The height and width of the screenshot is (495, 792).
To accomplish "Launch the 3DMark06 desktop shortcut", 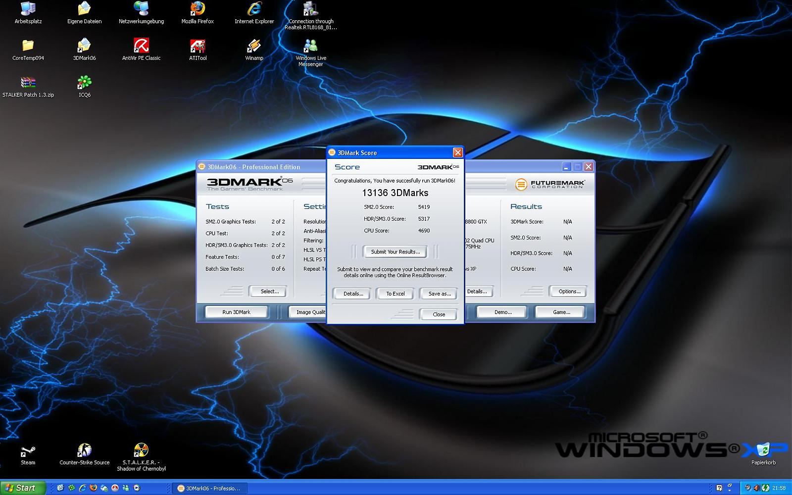I will tap(85, 49).
